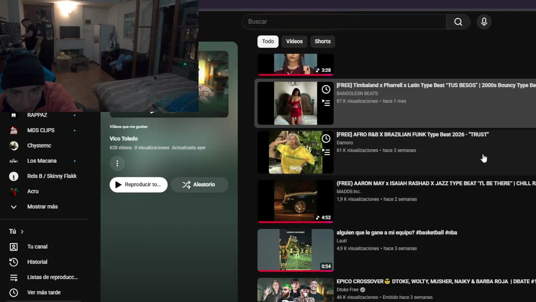
Task: Click the Rels B / Skinny Flakk avatar
Action: (x=14, y=176)
